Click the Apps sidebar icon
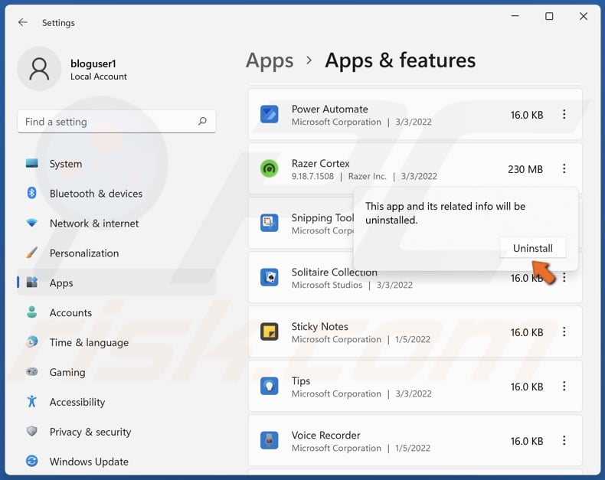Screen dimensions: 605x480 pyautogui.click(x=31, y=282)
